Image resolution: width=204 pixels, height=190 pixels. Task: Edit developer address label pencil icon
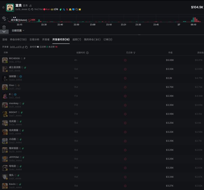click(x=23, y=47)
